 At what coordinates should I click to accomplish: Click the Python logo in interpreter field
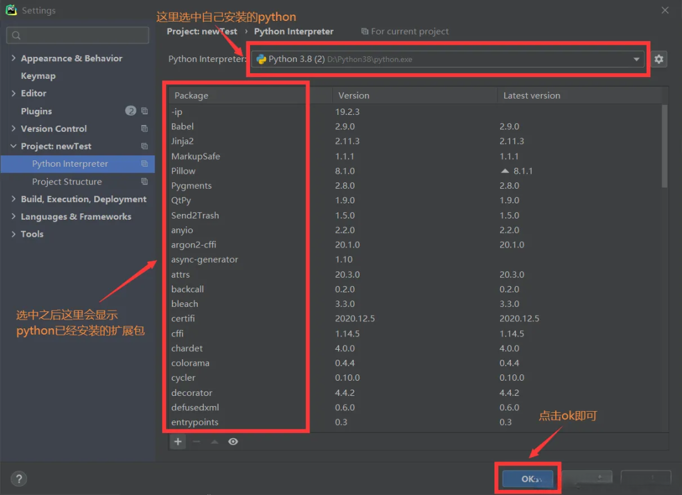[261, 59]
